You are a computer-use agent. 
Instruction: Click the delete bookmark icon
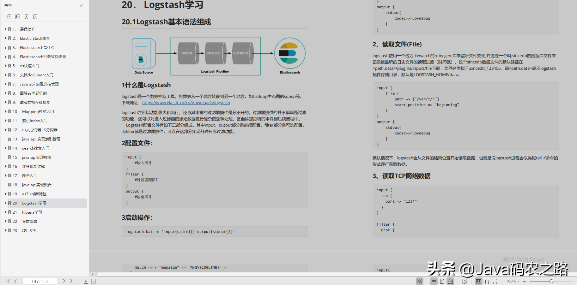click(35, 17)
